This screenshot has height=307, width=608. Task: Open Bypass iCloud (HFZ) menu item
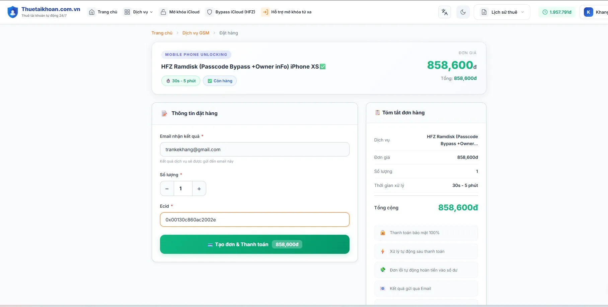pos(231,12)
